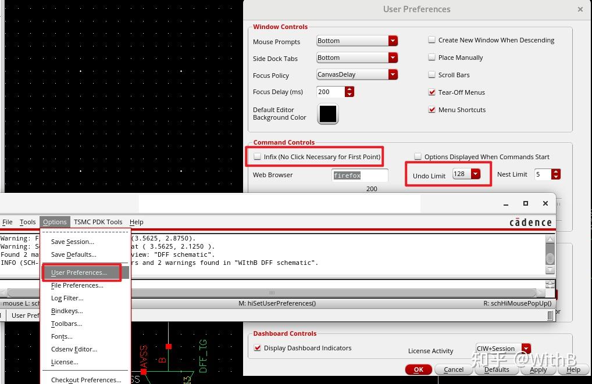Open the Mouse Prompts dropdown
The width and height of the screenshot is (592, 384).
(393, 41)
